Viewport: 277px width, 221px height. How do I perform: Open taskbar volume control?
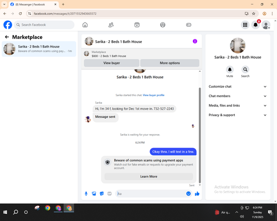[x=242, y=217]
